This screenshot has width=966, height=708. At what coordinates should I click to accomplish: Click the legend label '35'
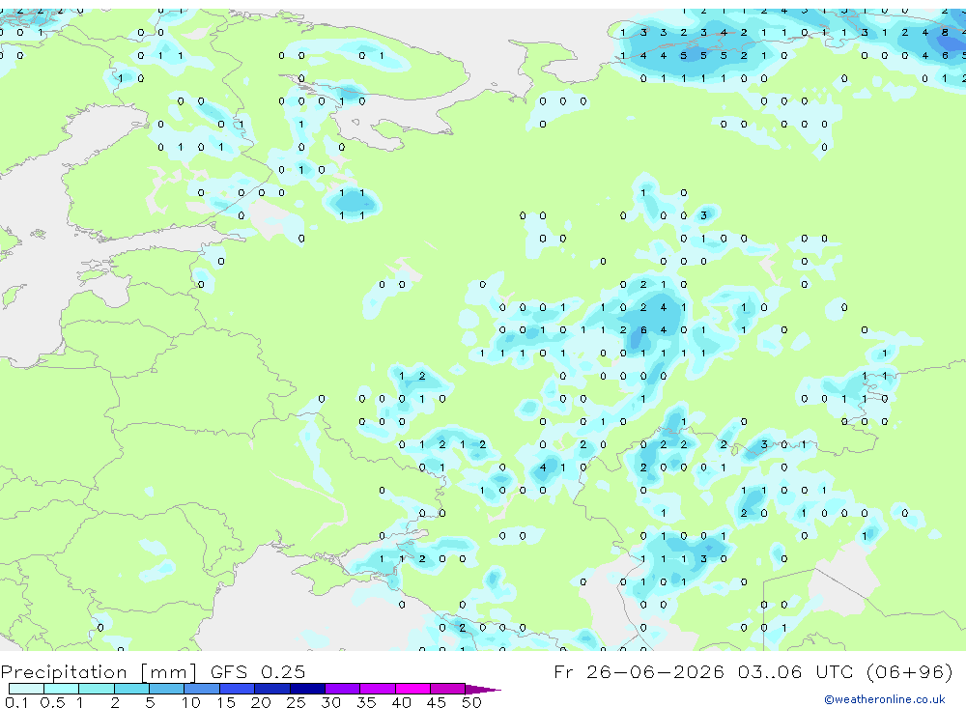click(x=366, y=702)
